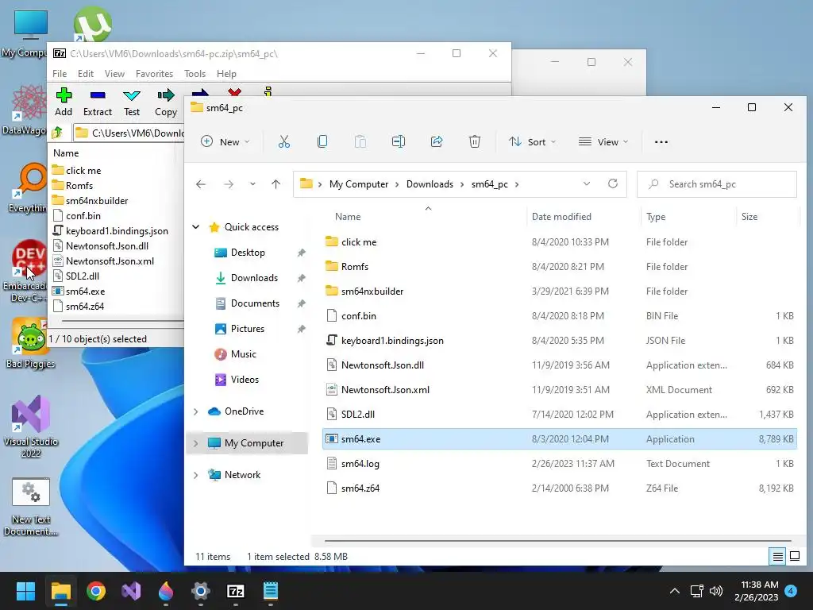The image size is (813, 610).
Task: Select sm64.z64 in Explorer list
Action: [560, 488]
